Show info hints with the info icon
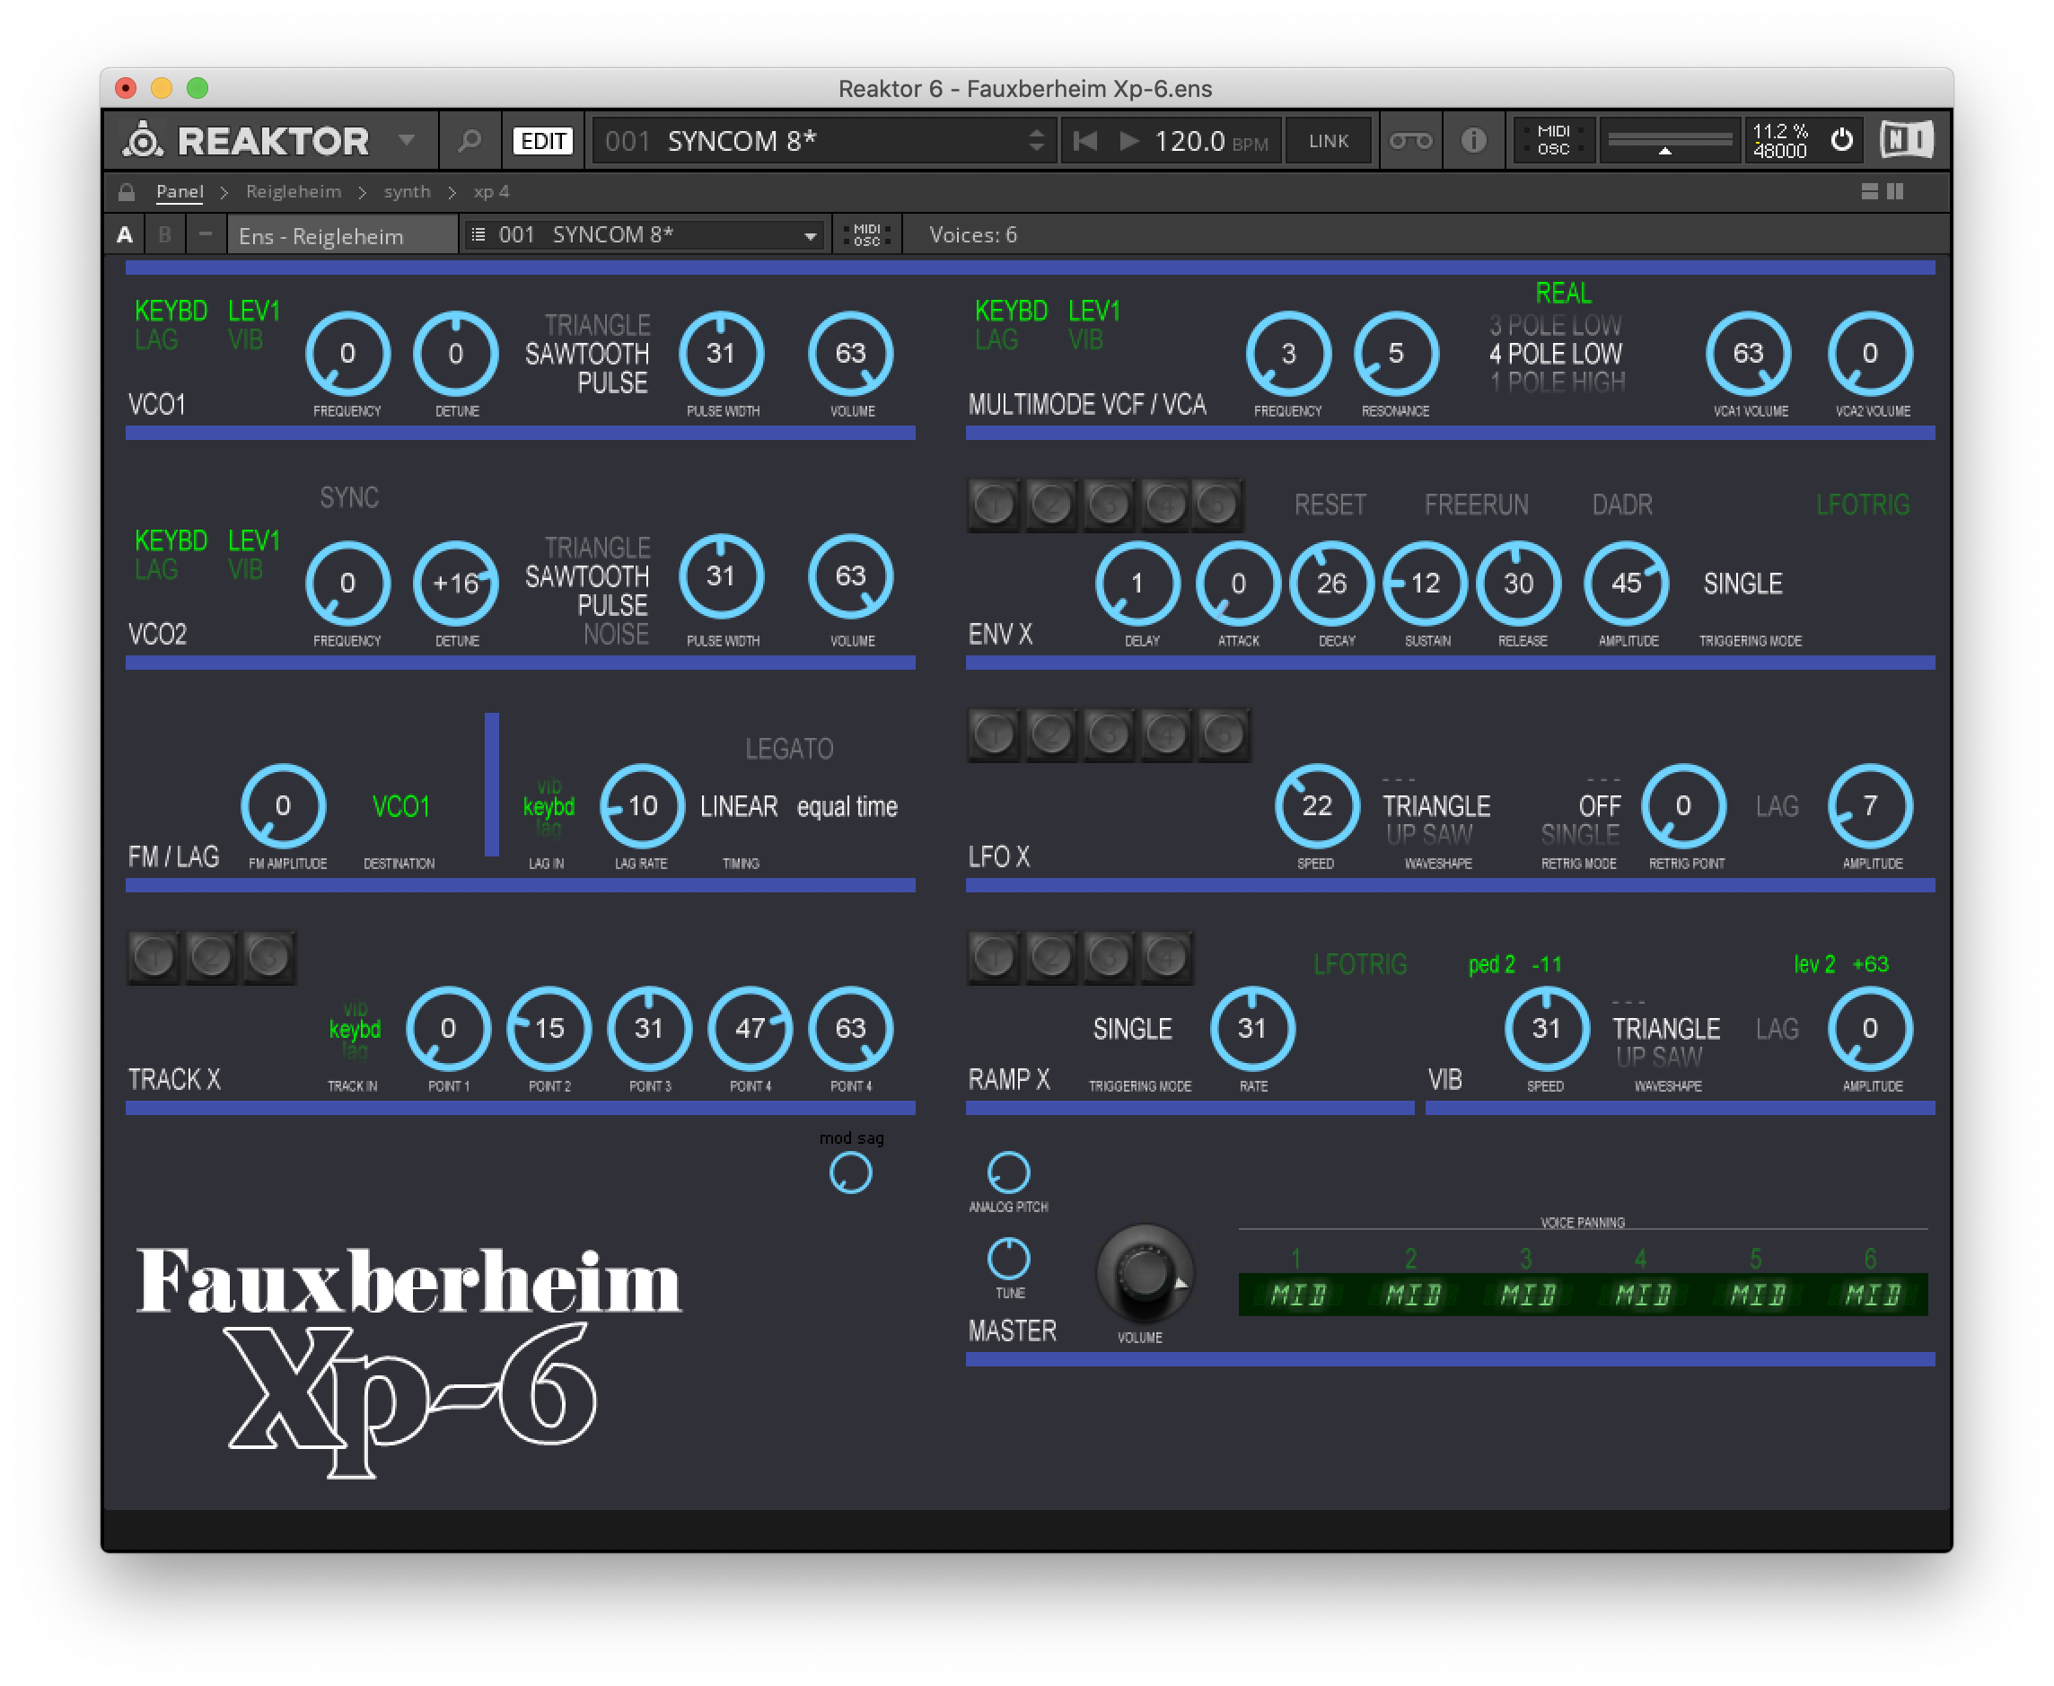 [x=1473, y=141]
